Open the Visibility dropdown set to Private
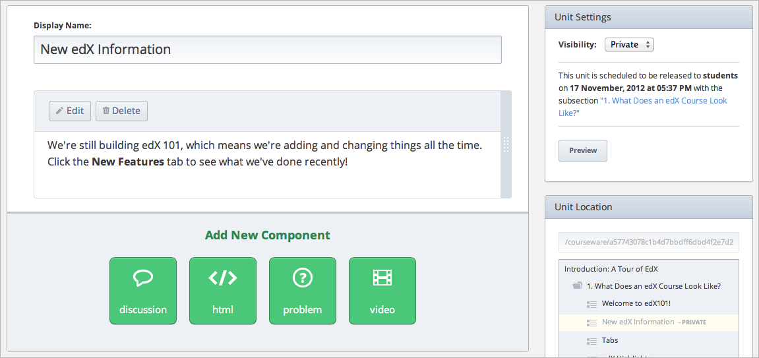The height and width of the screenshot is (358, 759). pyautogui.click(x=628, y=45)
